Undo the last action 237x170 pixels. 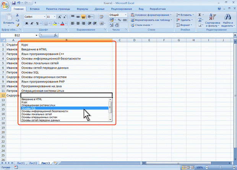click(19, 3)
